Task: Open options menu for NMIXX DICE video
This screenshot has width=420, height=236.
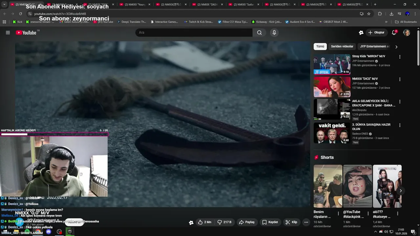Action: (400, 79)
